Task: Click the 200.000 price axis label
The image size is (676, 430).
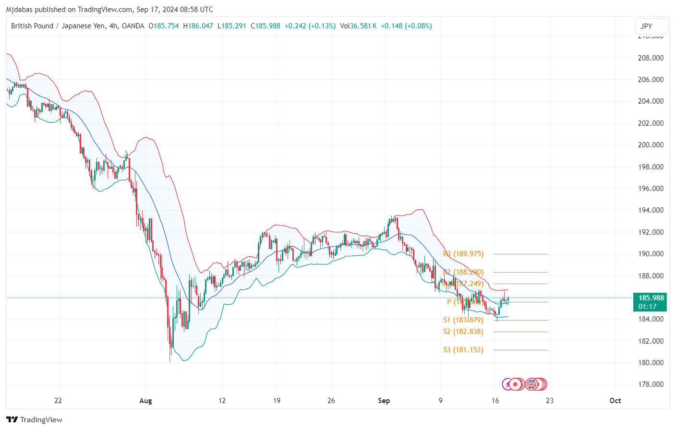Action: (x=651, y=145)
